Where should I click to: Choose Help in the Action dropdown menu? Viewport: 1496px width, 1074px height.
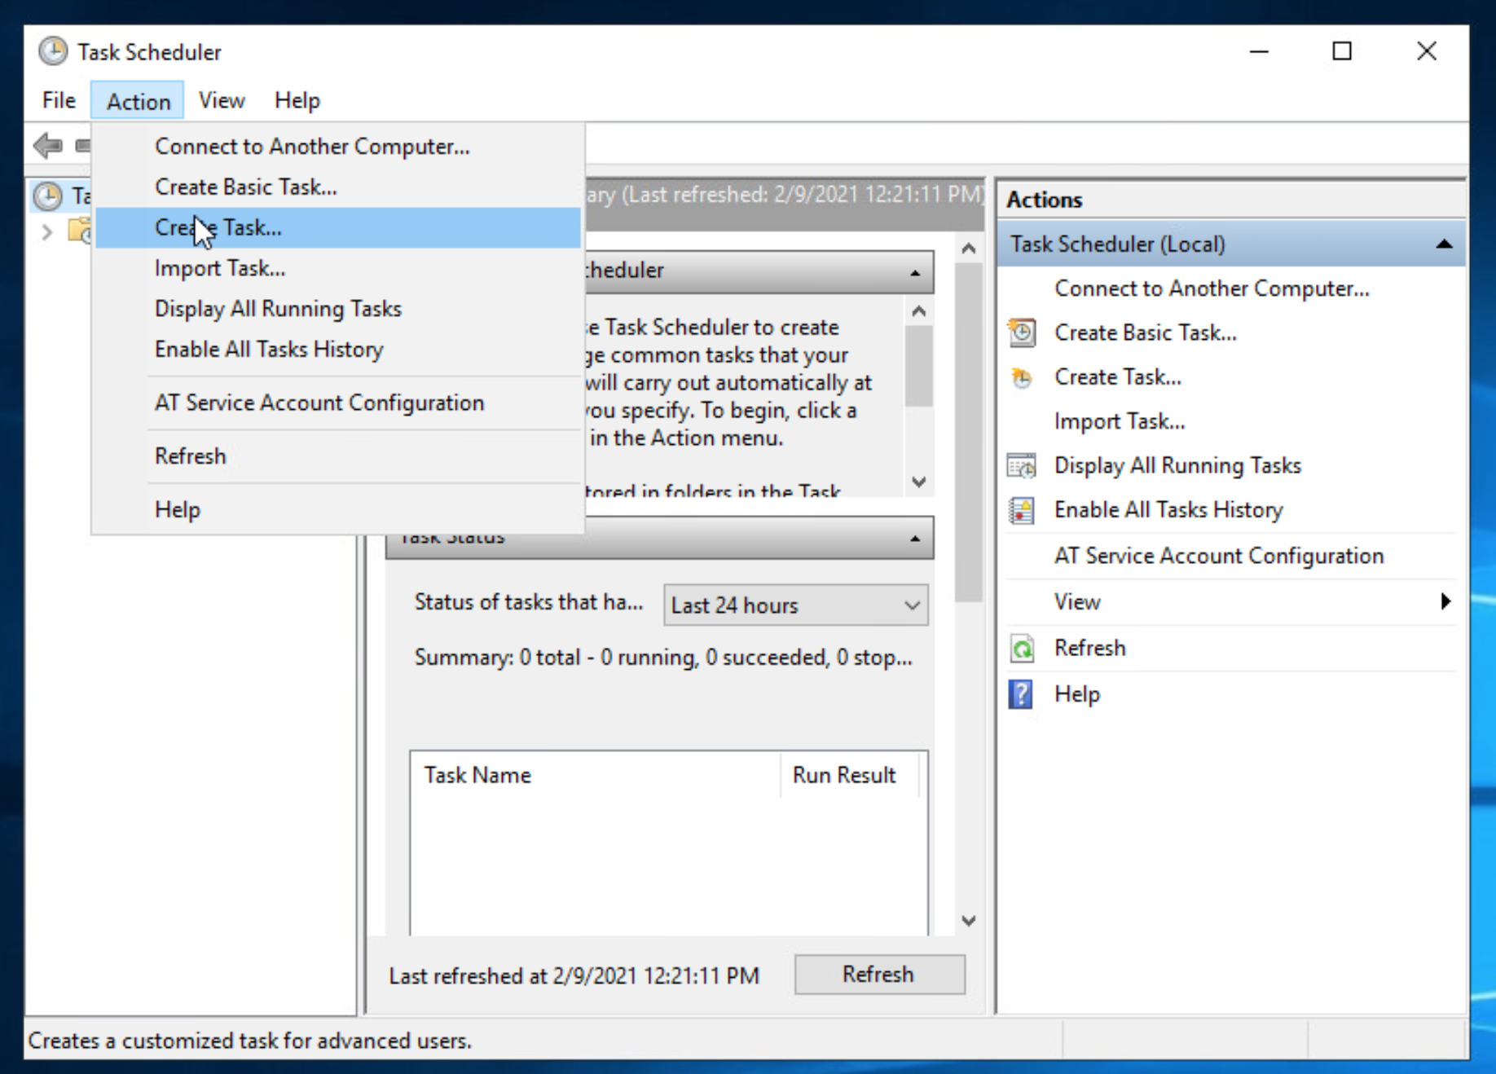[x=338, y=510]
